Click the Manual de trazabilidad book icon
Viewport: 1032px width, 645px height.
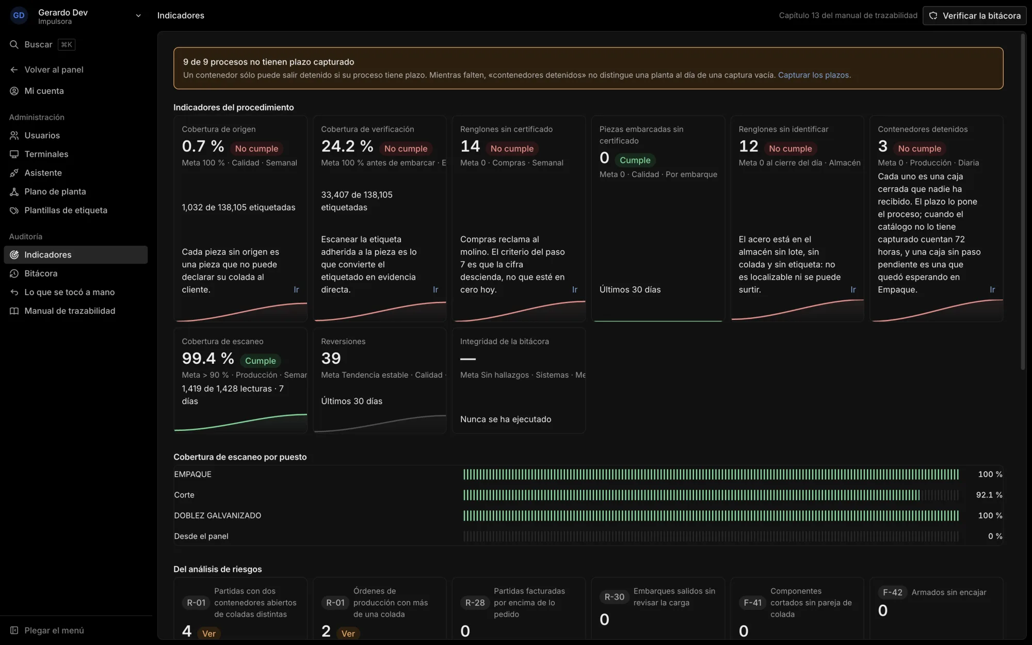point(14,311)
